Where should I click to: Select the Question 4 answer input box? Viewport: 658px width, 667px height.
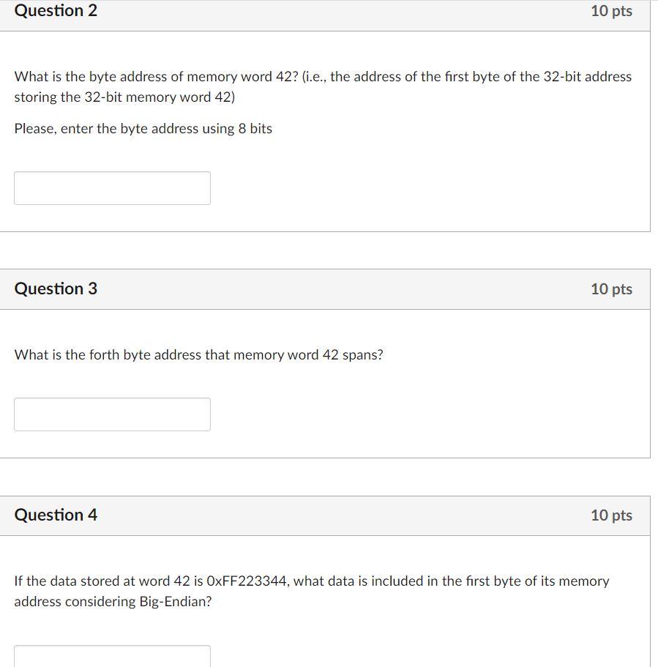tap(112, 656)
